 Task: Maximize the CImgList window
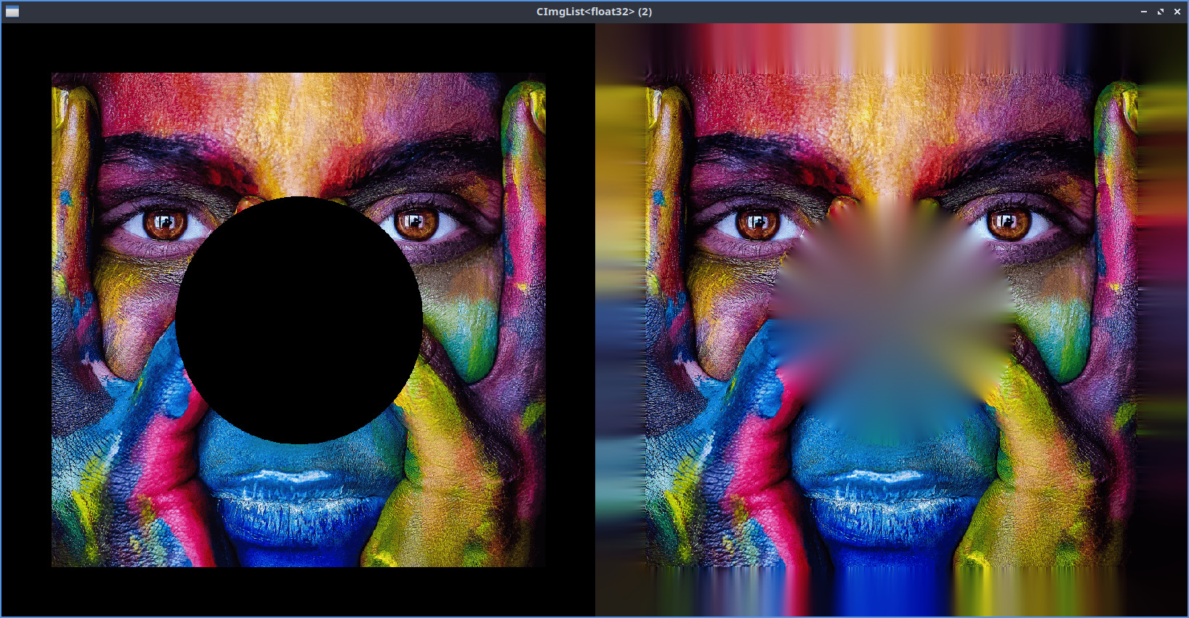pyautogui.click(x=1161, y=12)
